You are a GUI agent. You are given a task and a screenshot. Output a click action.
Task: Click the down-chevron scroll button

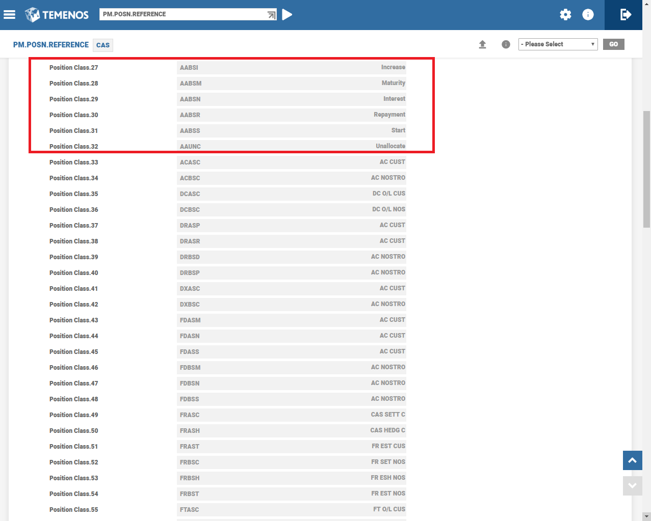[632, 486]
